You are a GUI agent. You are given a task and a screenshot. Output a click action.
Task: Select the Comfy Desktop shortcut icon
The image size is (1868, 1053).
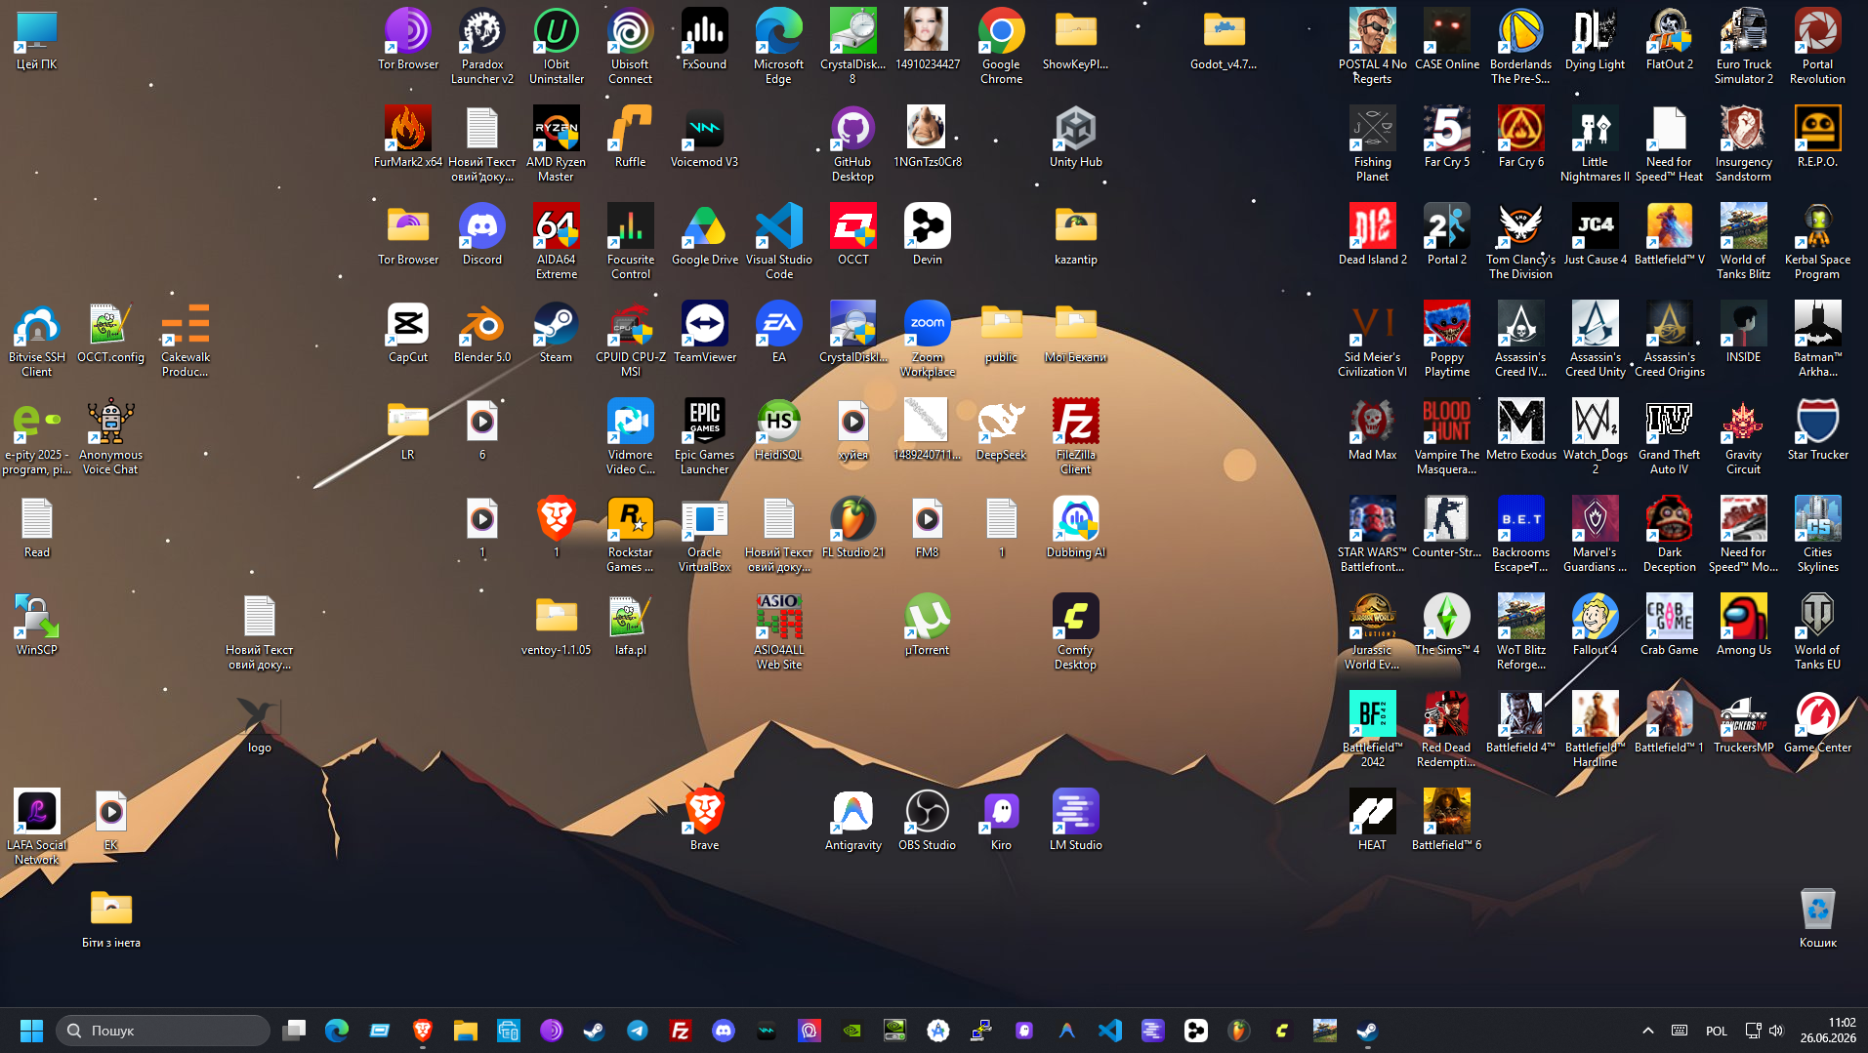pyautogui.click(x=1076, y=631)
